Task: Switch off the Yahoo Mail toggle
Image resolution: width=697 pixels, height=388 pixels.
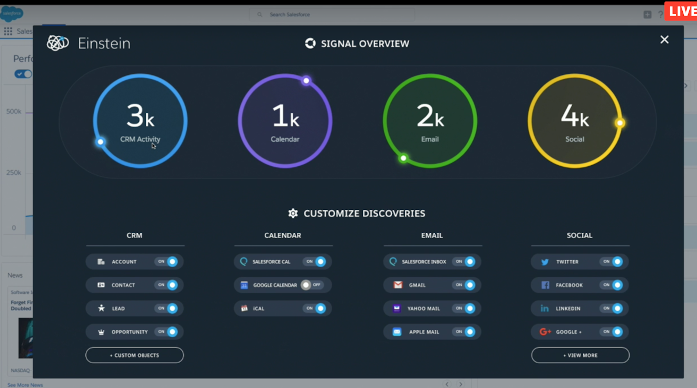Action: pyautogui.click(x=464, y=308)
